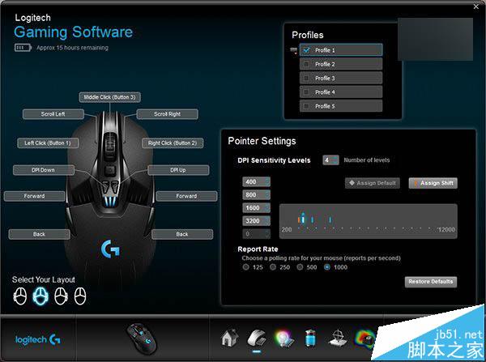The image size is (486, 362).
Task: Click the stepper arrows on the 400 DPI field
Action: [x=267, y=182]
